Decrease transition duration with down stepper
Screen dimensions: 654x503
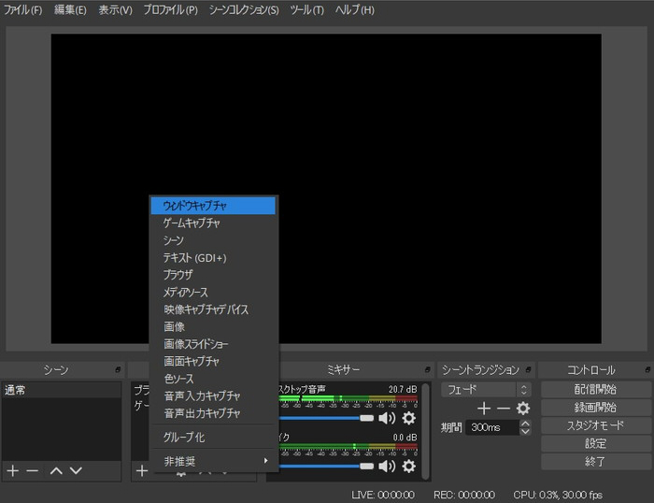coord(525,431)
